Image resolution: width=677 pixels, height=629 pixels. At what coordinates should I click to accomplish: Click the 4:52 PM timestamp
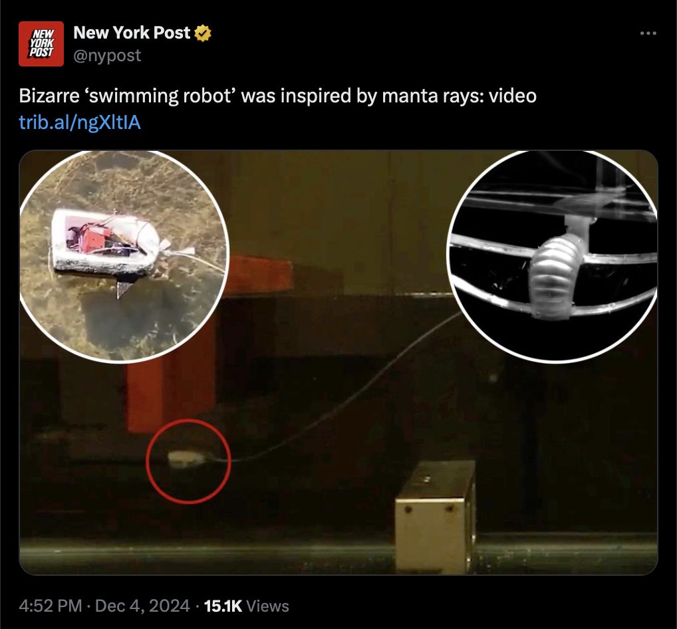[x=51, y=606]
